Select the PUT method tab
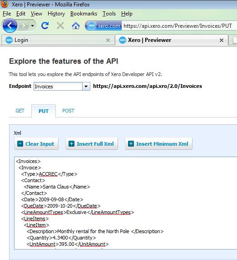Screen dimensions: 237x260 [x=44, y=111]
